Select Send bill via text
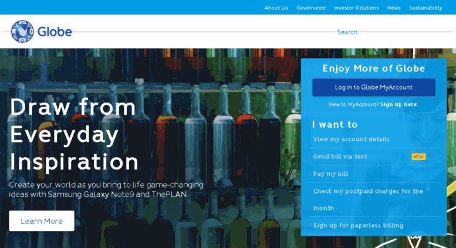456x248 pixels. (x=340, y=157)
